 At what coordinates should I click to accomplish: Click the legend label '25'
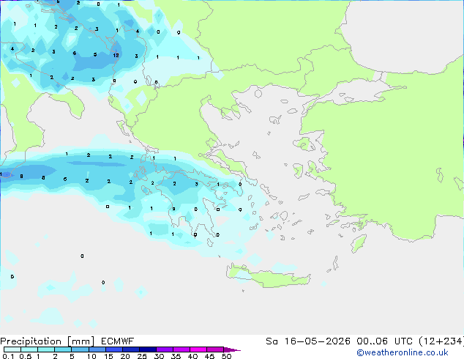tap(142, 356)
